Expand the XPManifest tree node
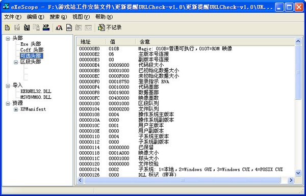 pos(16,109)
